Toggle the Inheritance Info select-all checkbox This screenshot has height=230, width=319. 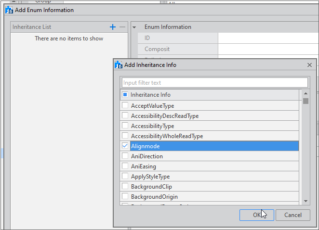[x=125, y=95]
